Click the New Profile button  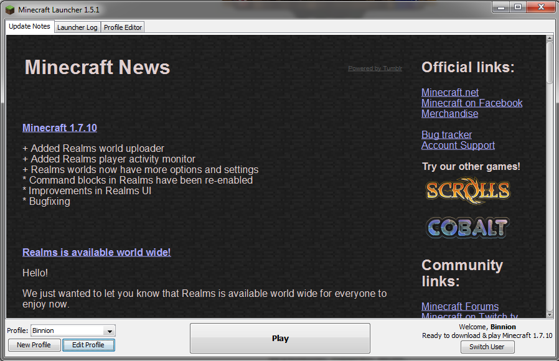(x=34, y=345)
